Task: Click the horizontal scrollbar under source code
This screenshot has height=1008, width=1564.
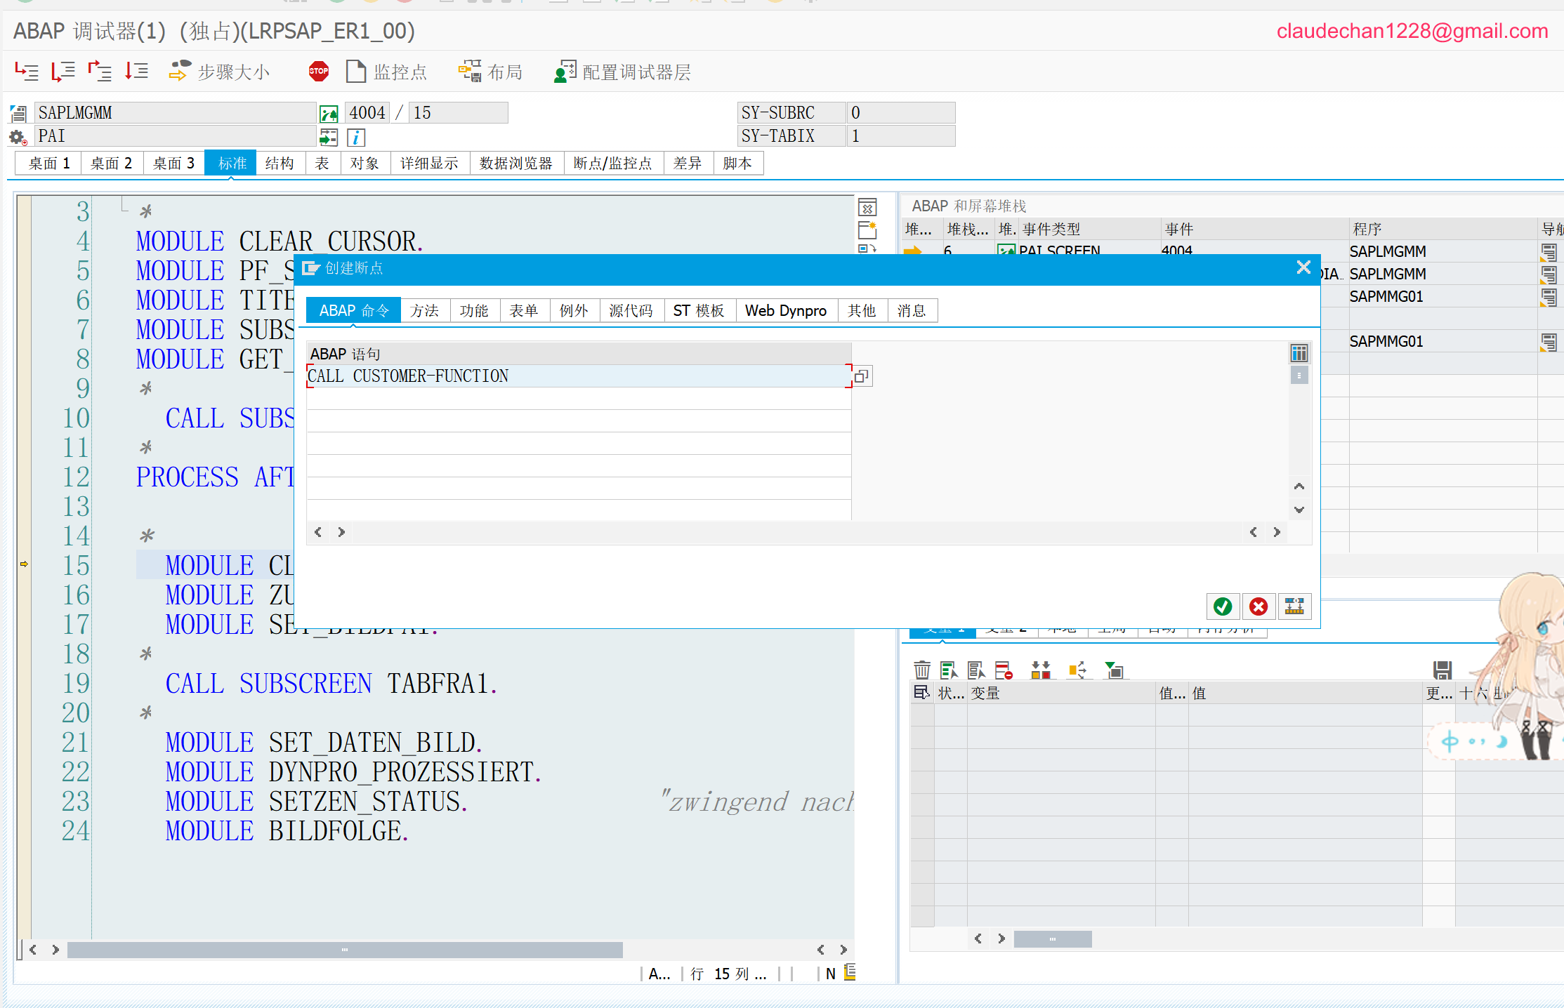Action: tap(344, 950)
